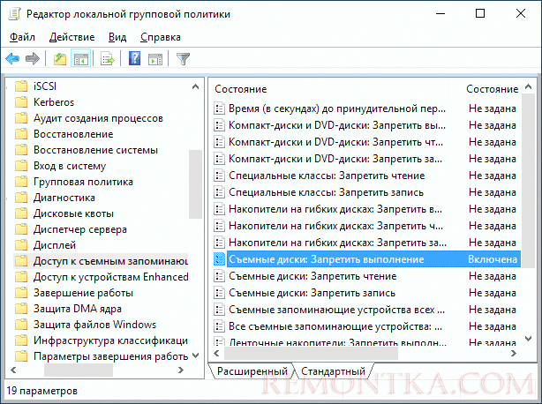542x404 pixels.
Task: Select 'Накопители на гибких дисках: Запретить ч...' policy
Action: point(335,226)
